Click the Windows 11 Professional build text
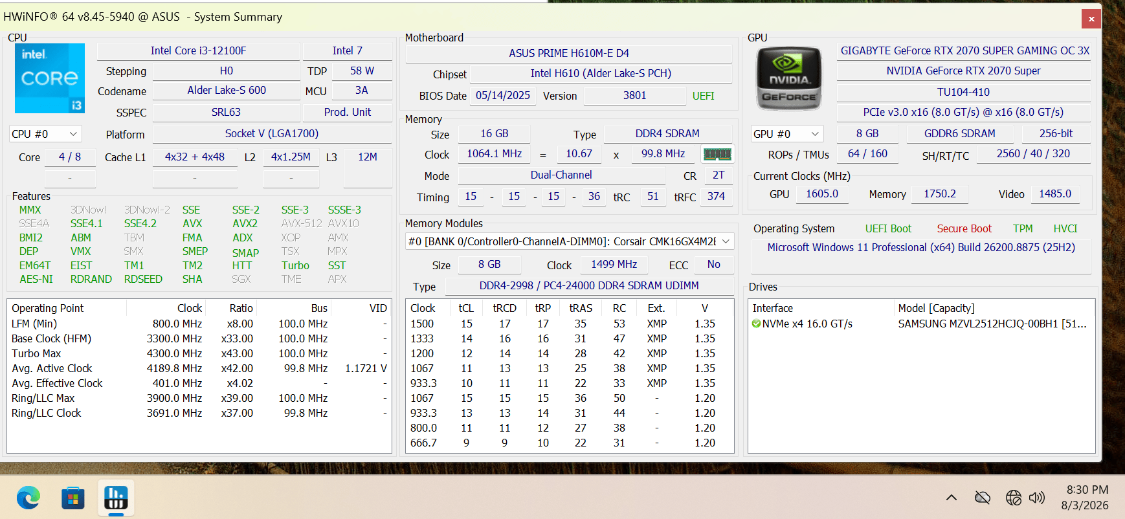This screenshot has width=1125, height=519. (x=921, y=247)
